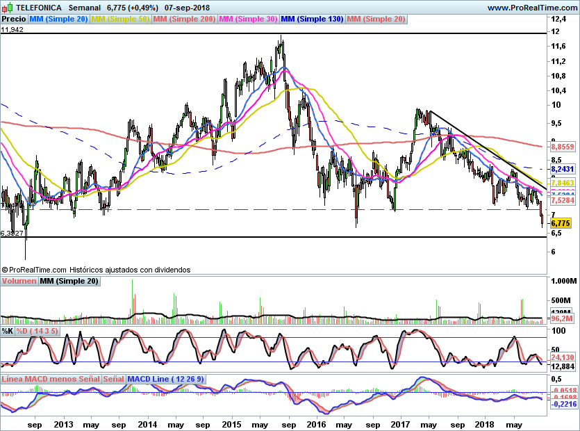
Task: Click the MM (Simple 200) indicator label
Action: (x=184, y=19)
